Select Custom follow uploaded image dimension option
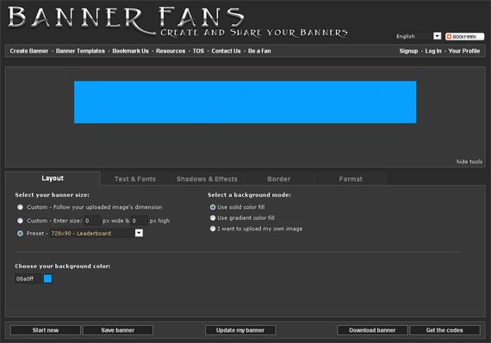 click(20, 207)
